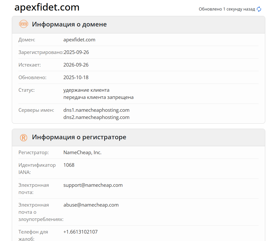Select the 'Информация о регистраторе' header
The image size is (266, 241).
click(x=79, y=137)
